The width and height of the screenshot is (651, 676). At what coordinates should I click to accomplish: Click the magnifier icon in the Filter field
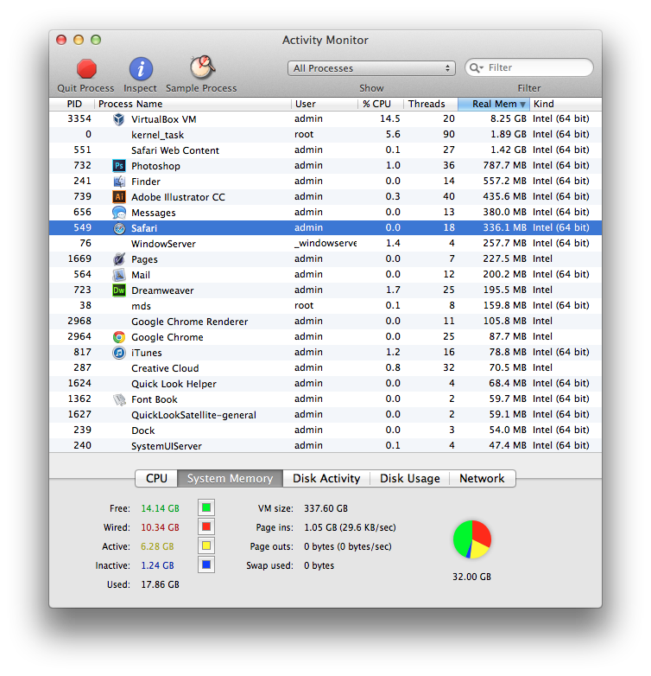[476, 67]
